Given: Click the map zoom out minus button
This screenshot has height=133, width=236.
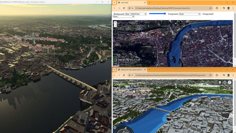Looking at the screenshot, I should [115, 26].
